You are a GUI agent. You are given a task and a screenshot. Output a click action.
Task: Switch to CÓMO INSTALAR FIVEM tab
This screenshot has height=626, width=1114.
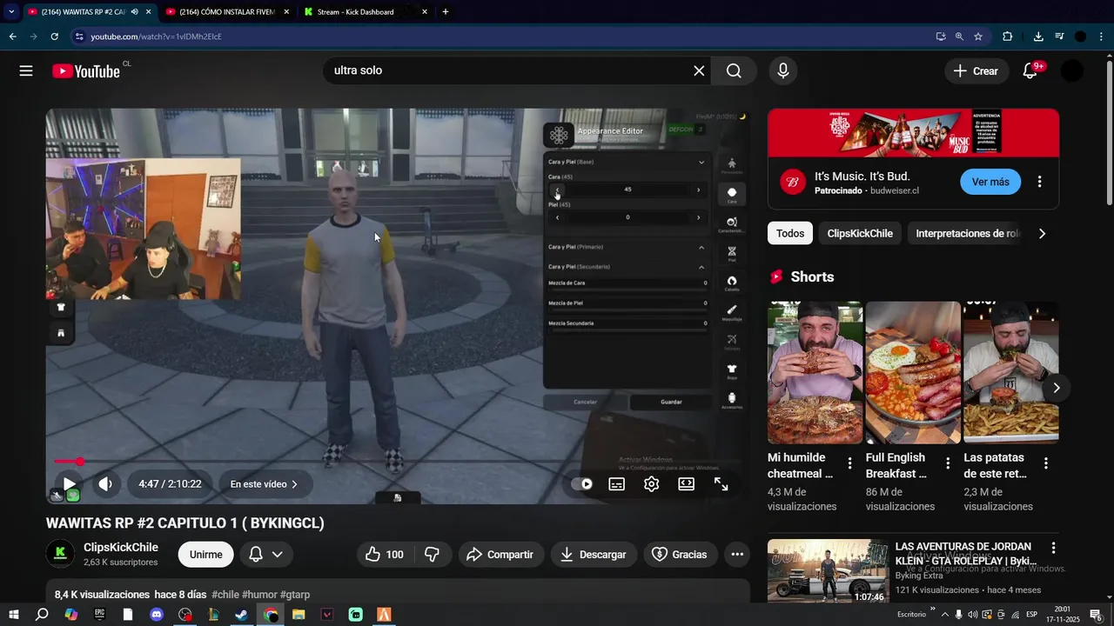click(227, 12)
